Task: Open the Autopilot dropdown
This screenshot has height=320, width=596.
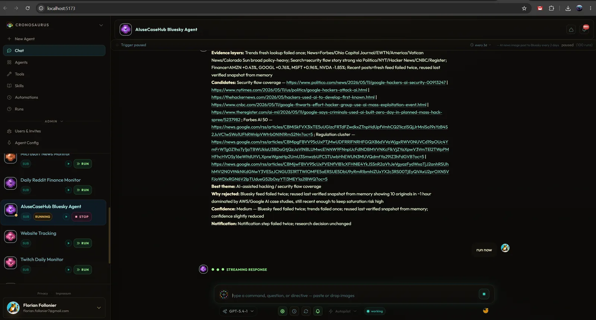Action: click(342, 311)
